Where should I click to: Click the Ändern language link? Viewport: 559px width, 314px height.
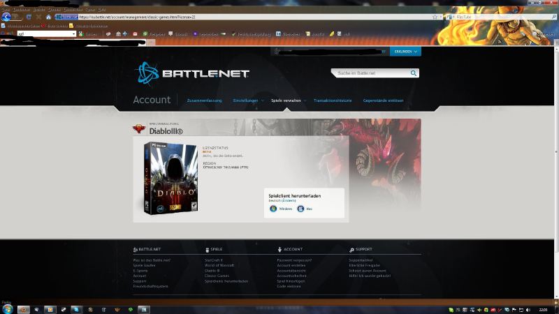[x=289, y=201]
